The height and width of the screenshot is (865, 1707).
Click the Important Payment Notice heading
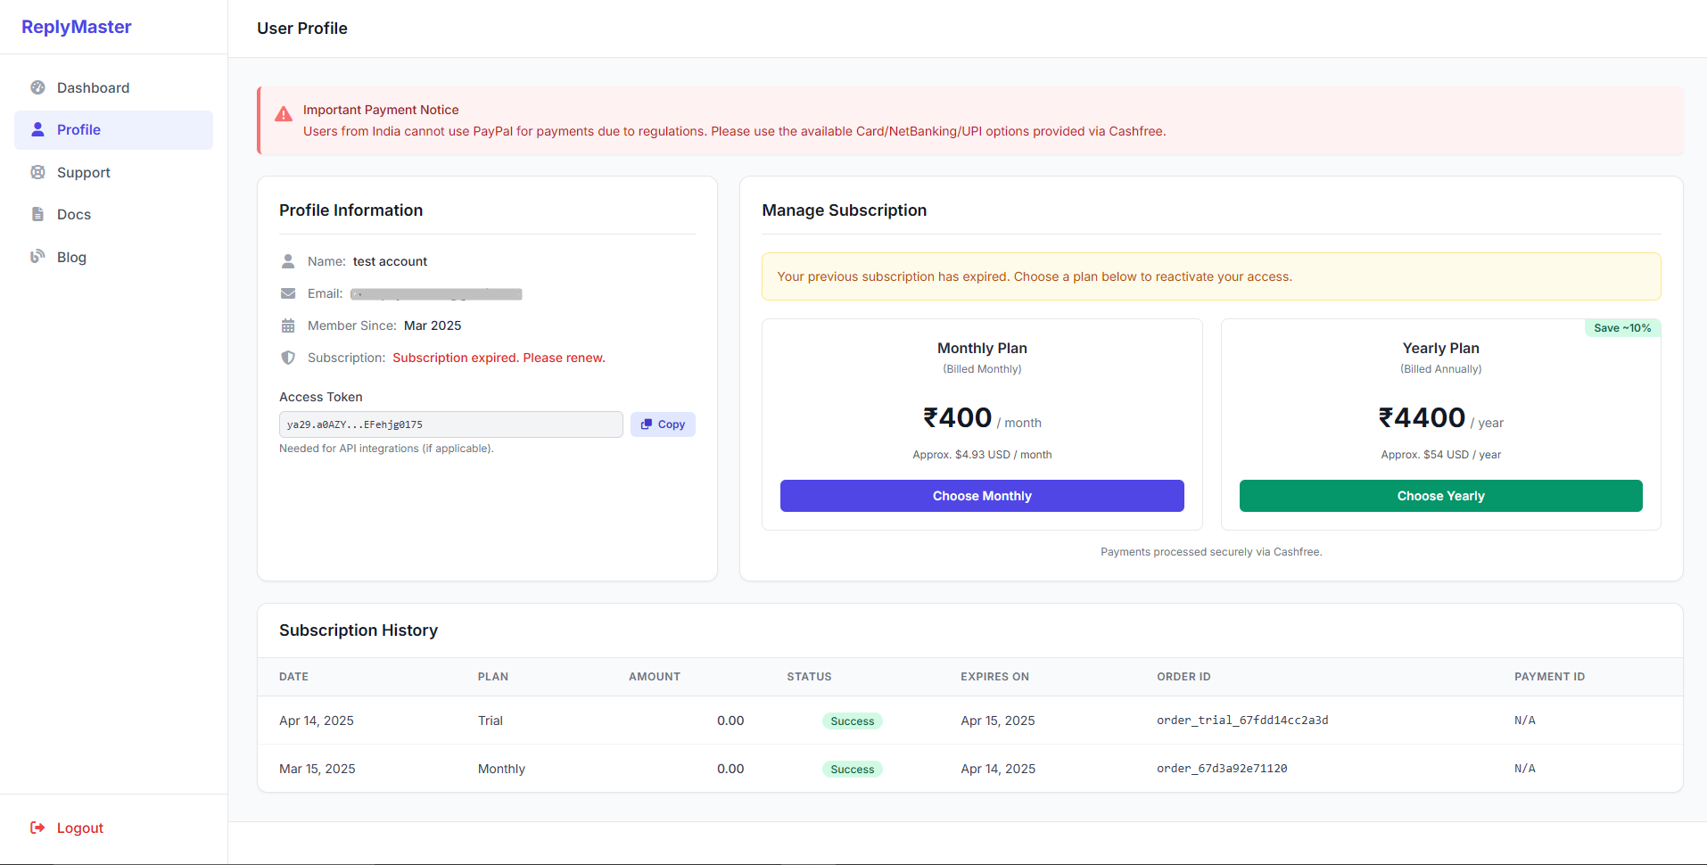381,110
